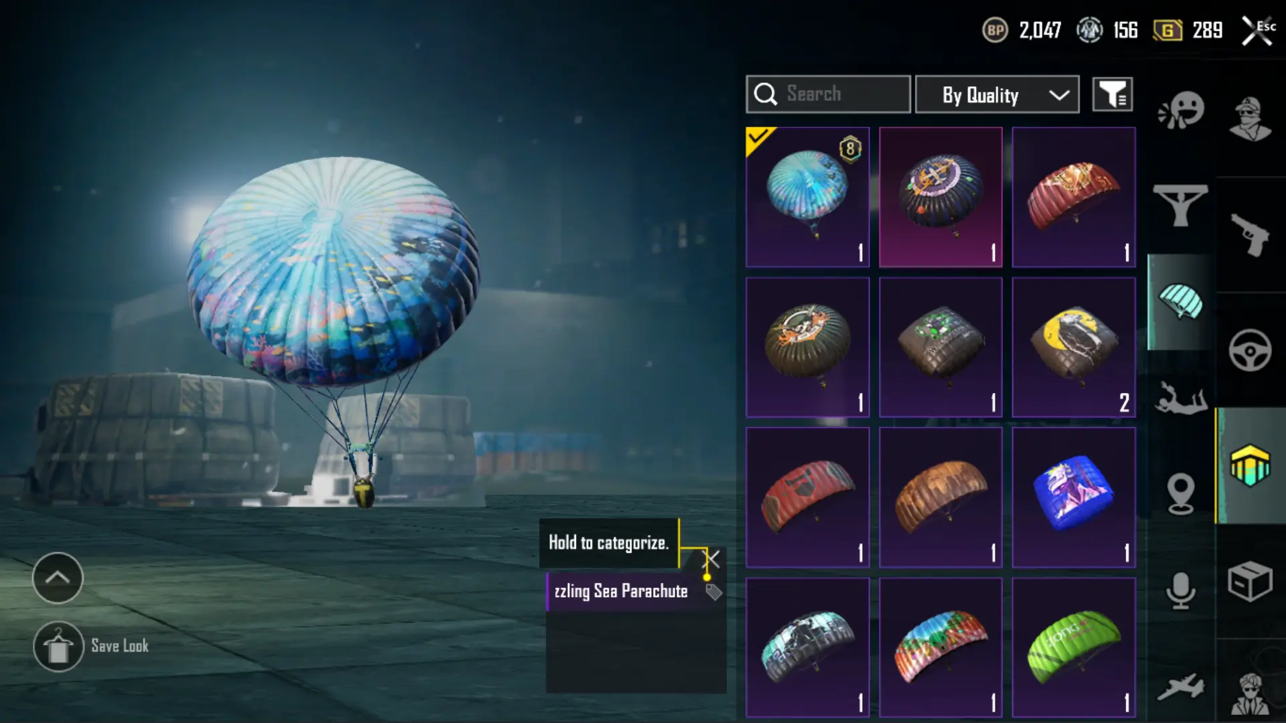The width and height of the screenshot is (1286, 723).
Task: Open the vehicle steering wheel category
Action: pos(1250,350)
